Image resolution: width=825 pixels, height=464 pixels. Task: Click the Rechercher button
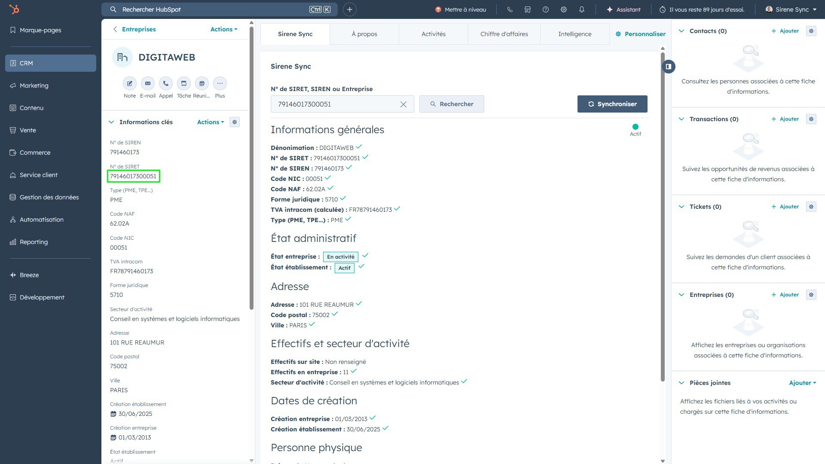452,104
